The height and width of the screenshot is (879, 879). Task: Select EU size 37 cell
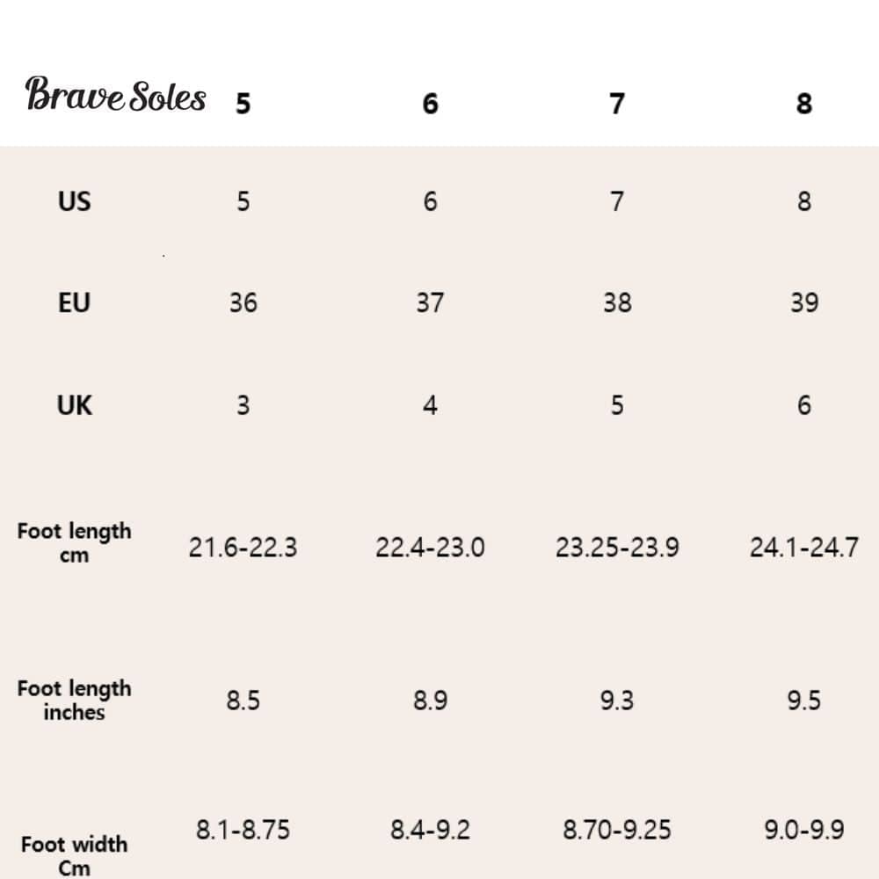pos(430,303)
